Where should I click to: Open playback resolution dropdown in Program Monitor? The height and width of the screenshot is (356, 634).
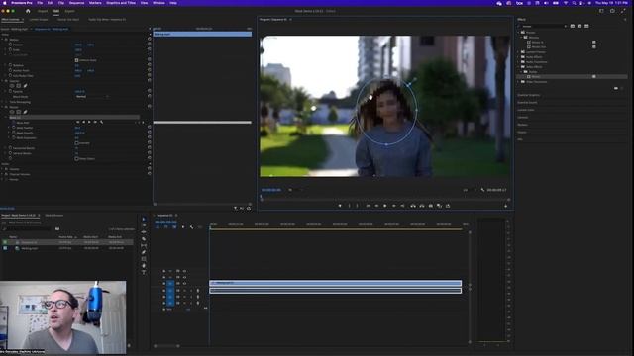pyautogui.click(x=469, y=190)
